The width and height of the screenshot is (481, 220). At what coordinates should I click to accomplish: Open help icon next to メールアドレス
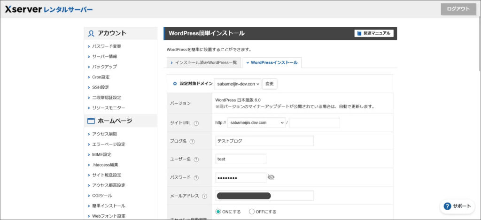[205, 196]
